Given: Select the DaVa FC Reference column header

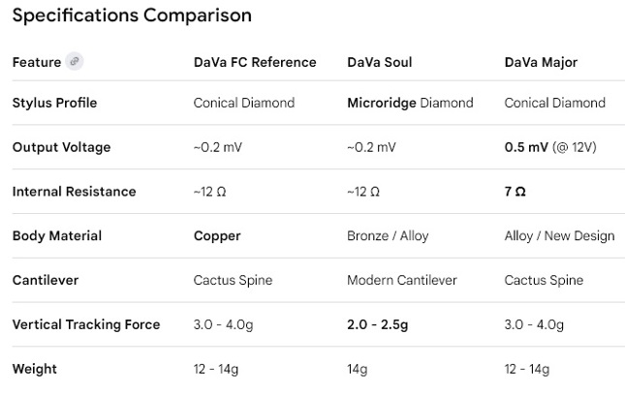Looking at the screenshot, I should point(255,62).
